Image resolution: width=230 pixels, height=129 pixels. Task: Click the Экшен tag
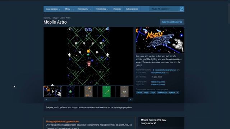point(139,92)
